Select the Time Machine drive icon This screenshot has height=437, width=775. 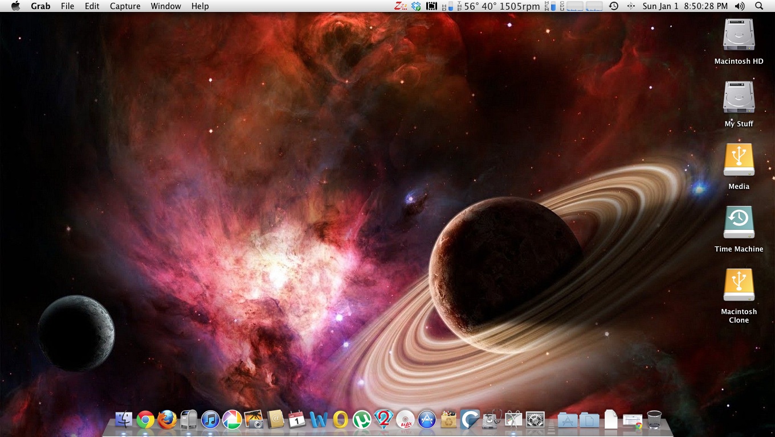[x=739, y=223]
